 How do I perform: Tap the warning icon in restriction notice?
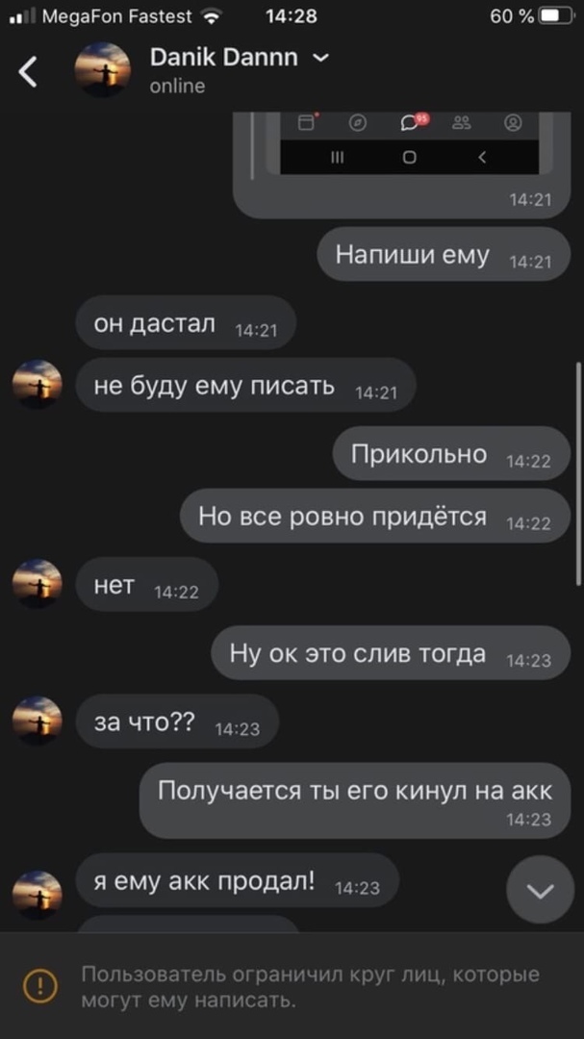coord(40,986)
